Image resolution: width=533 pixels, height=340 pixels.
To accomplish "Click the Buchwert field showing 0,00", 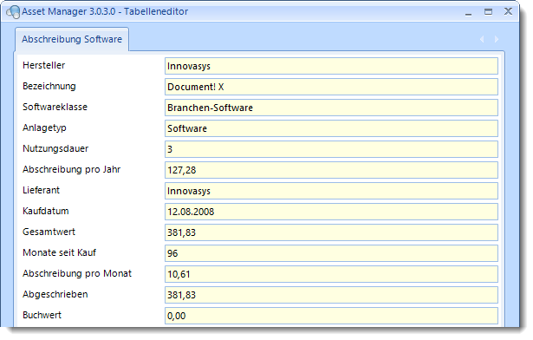I will (x=331, y=316).
